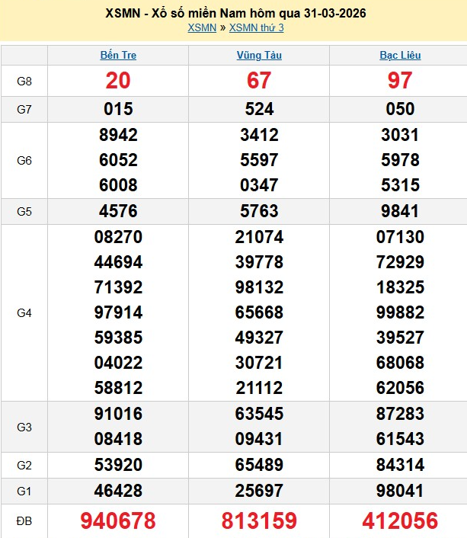Click the G8 number 20 for Bến Tre
The image size is (467, 538).
point(118,80)
